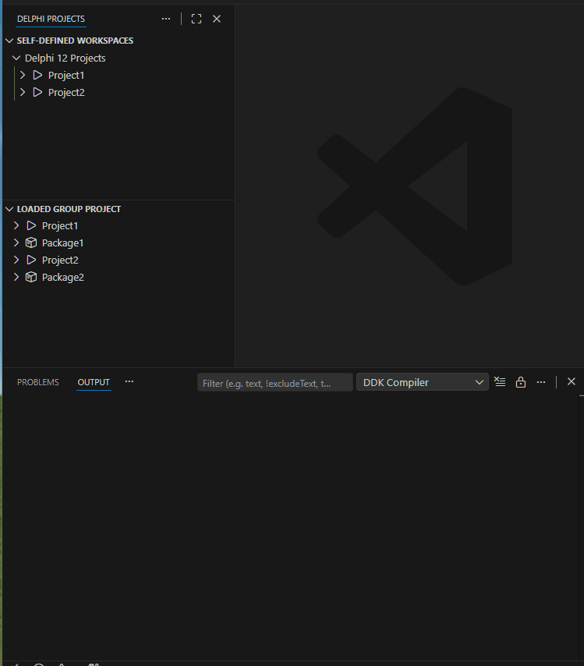Focus the output filter text field
Screen dimensions: 584x666
274,383
